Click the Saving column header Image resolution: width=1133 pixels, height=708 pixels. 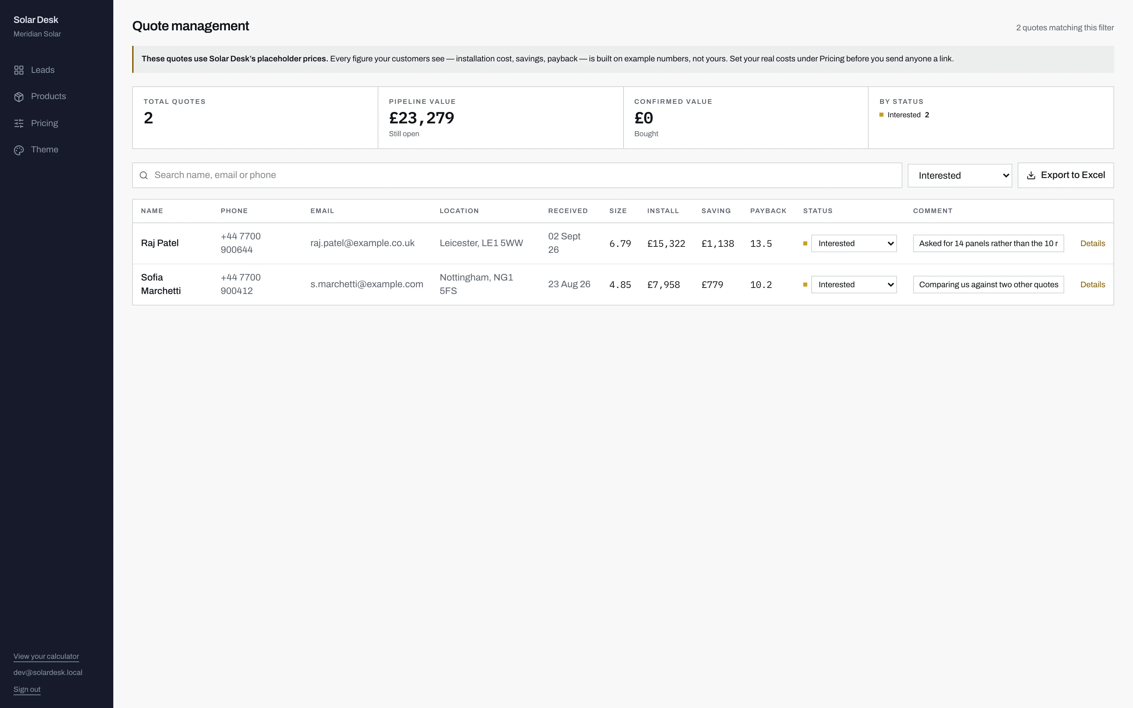point(716,211)
